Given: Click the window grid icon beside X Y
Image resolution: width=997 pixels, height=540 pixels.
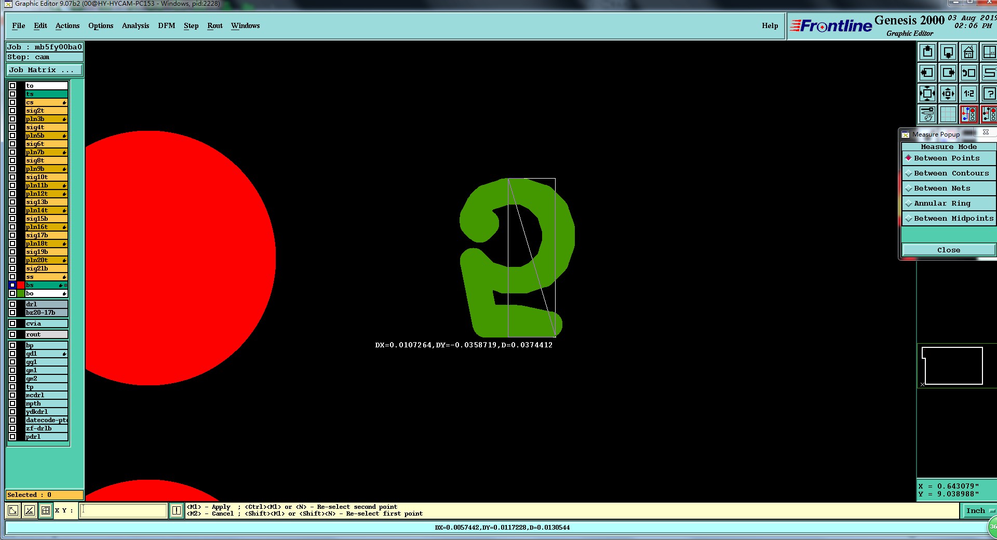Looking at the screenshot, I should (x=46, y=510).
